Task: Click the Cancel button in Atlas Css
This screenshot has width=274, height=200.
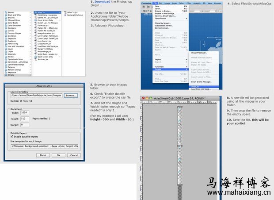Action: click(x=74, y=155)
